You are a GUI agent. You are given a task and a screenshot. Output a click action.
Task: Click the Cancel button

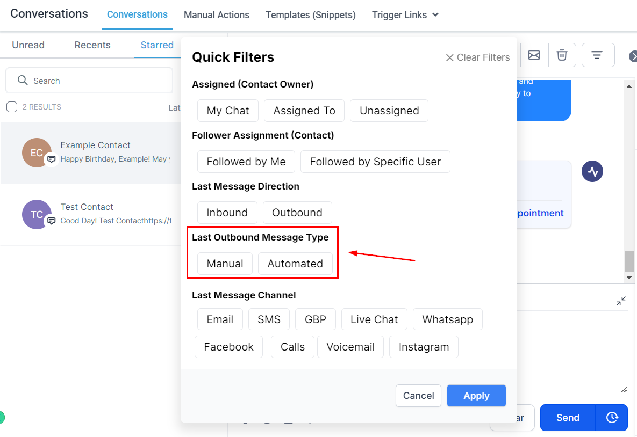coord(418,396)
